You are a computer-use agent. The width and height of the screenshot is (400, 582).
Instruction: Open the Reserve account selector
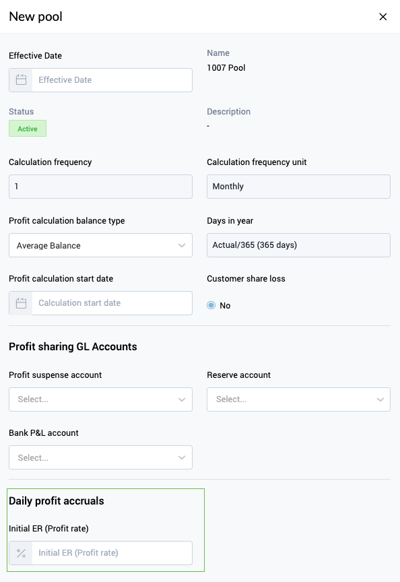[298, 399]
